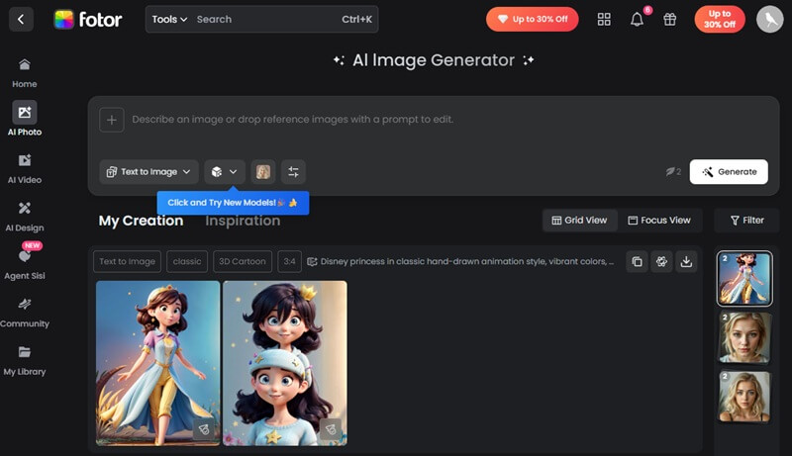The height and width of the screenshot is (456, 792).
Task: Open the model selector cube dropdown
Action: pos(225,172)
